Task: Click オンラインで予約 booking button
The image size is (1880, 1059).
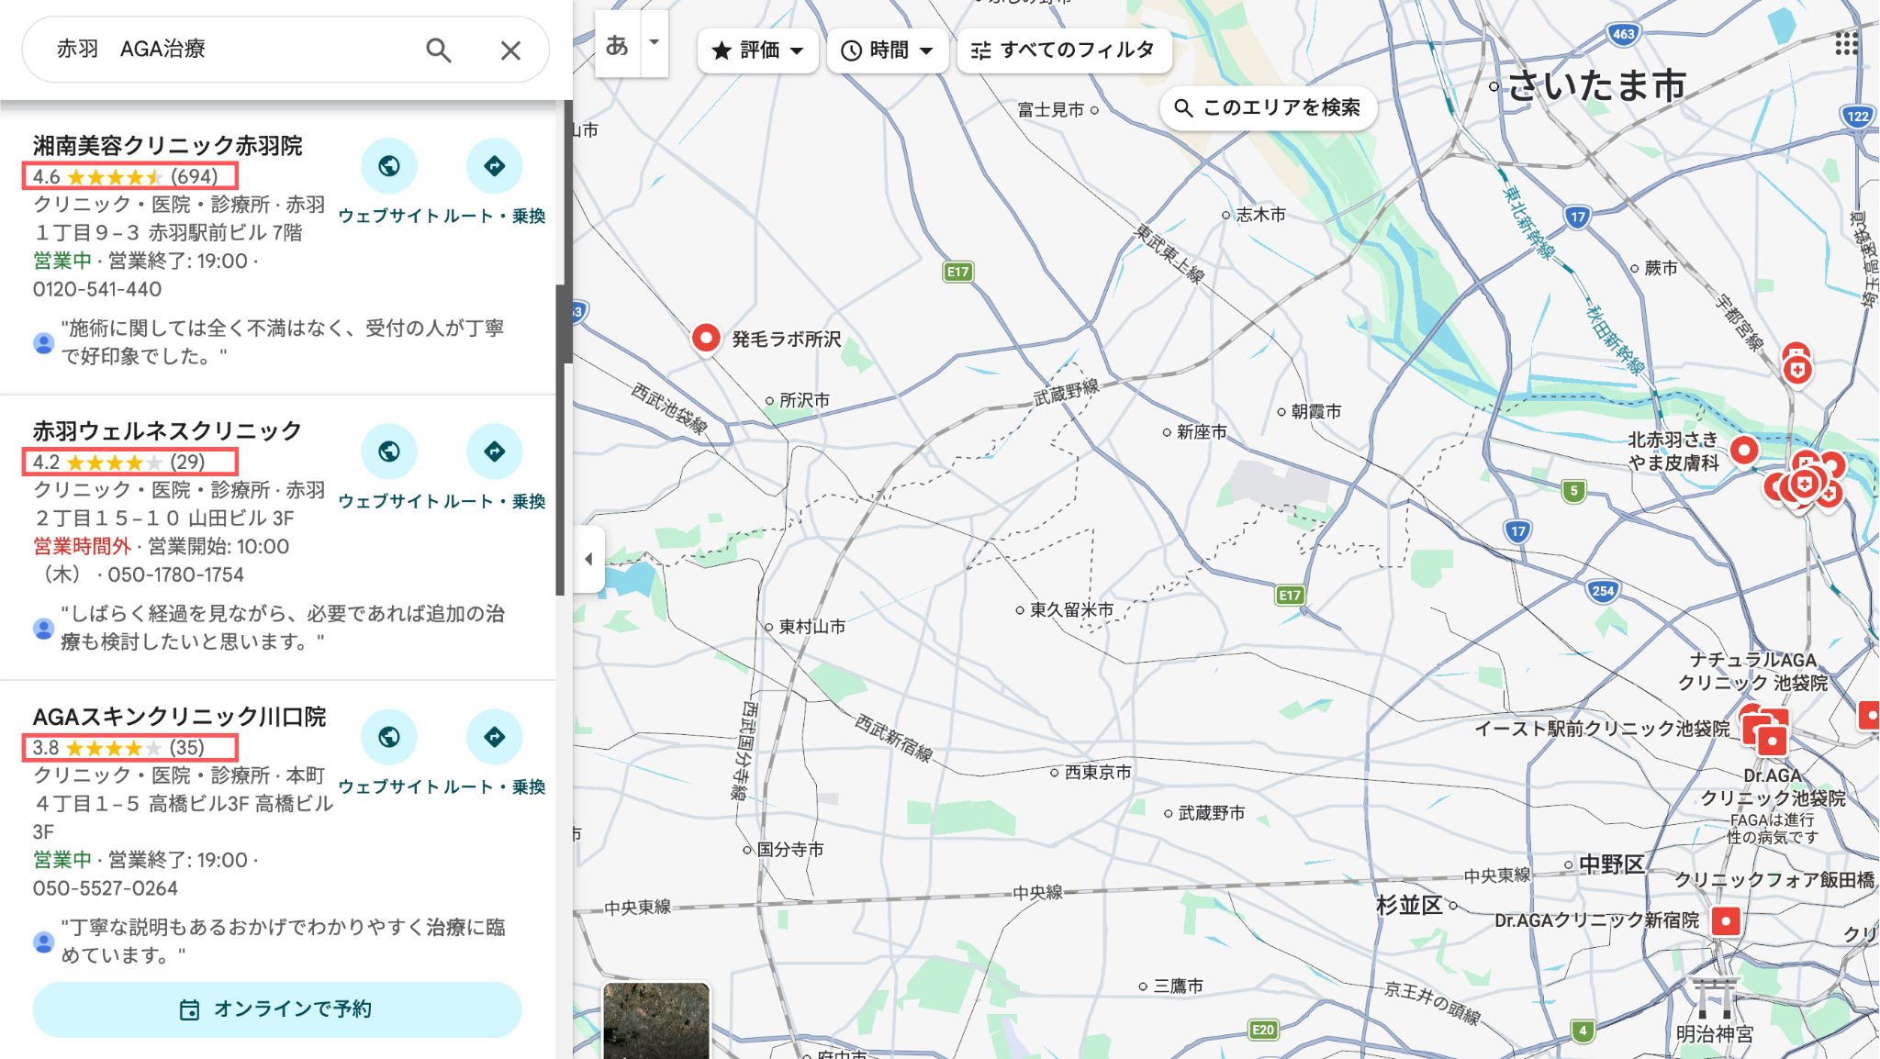Action: (x=276, y=1009)
